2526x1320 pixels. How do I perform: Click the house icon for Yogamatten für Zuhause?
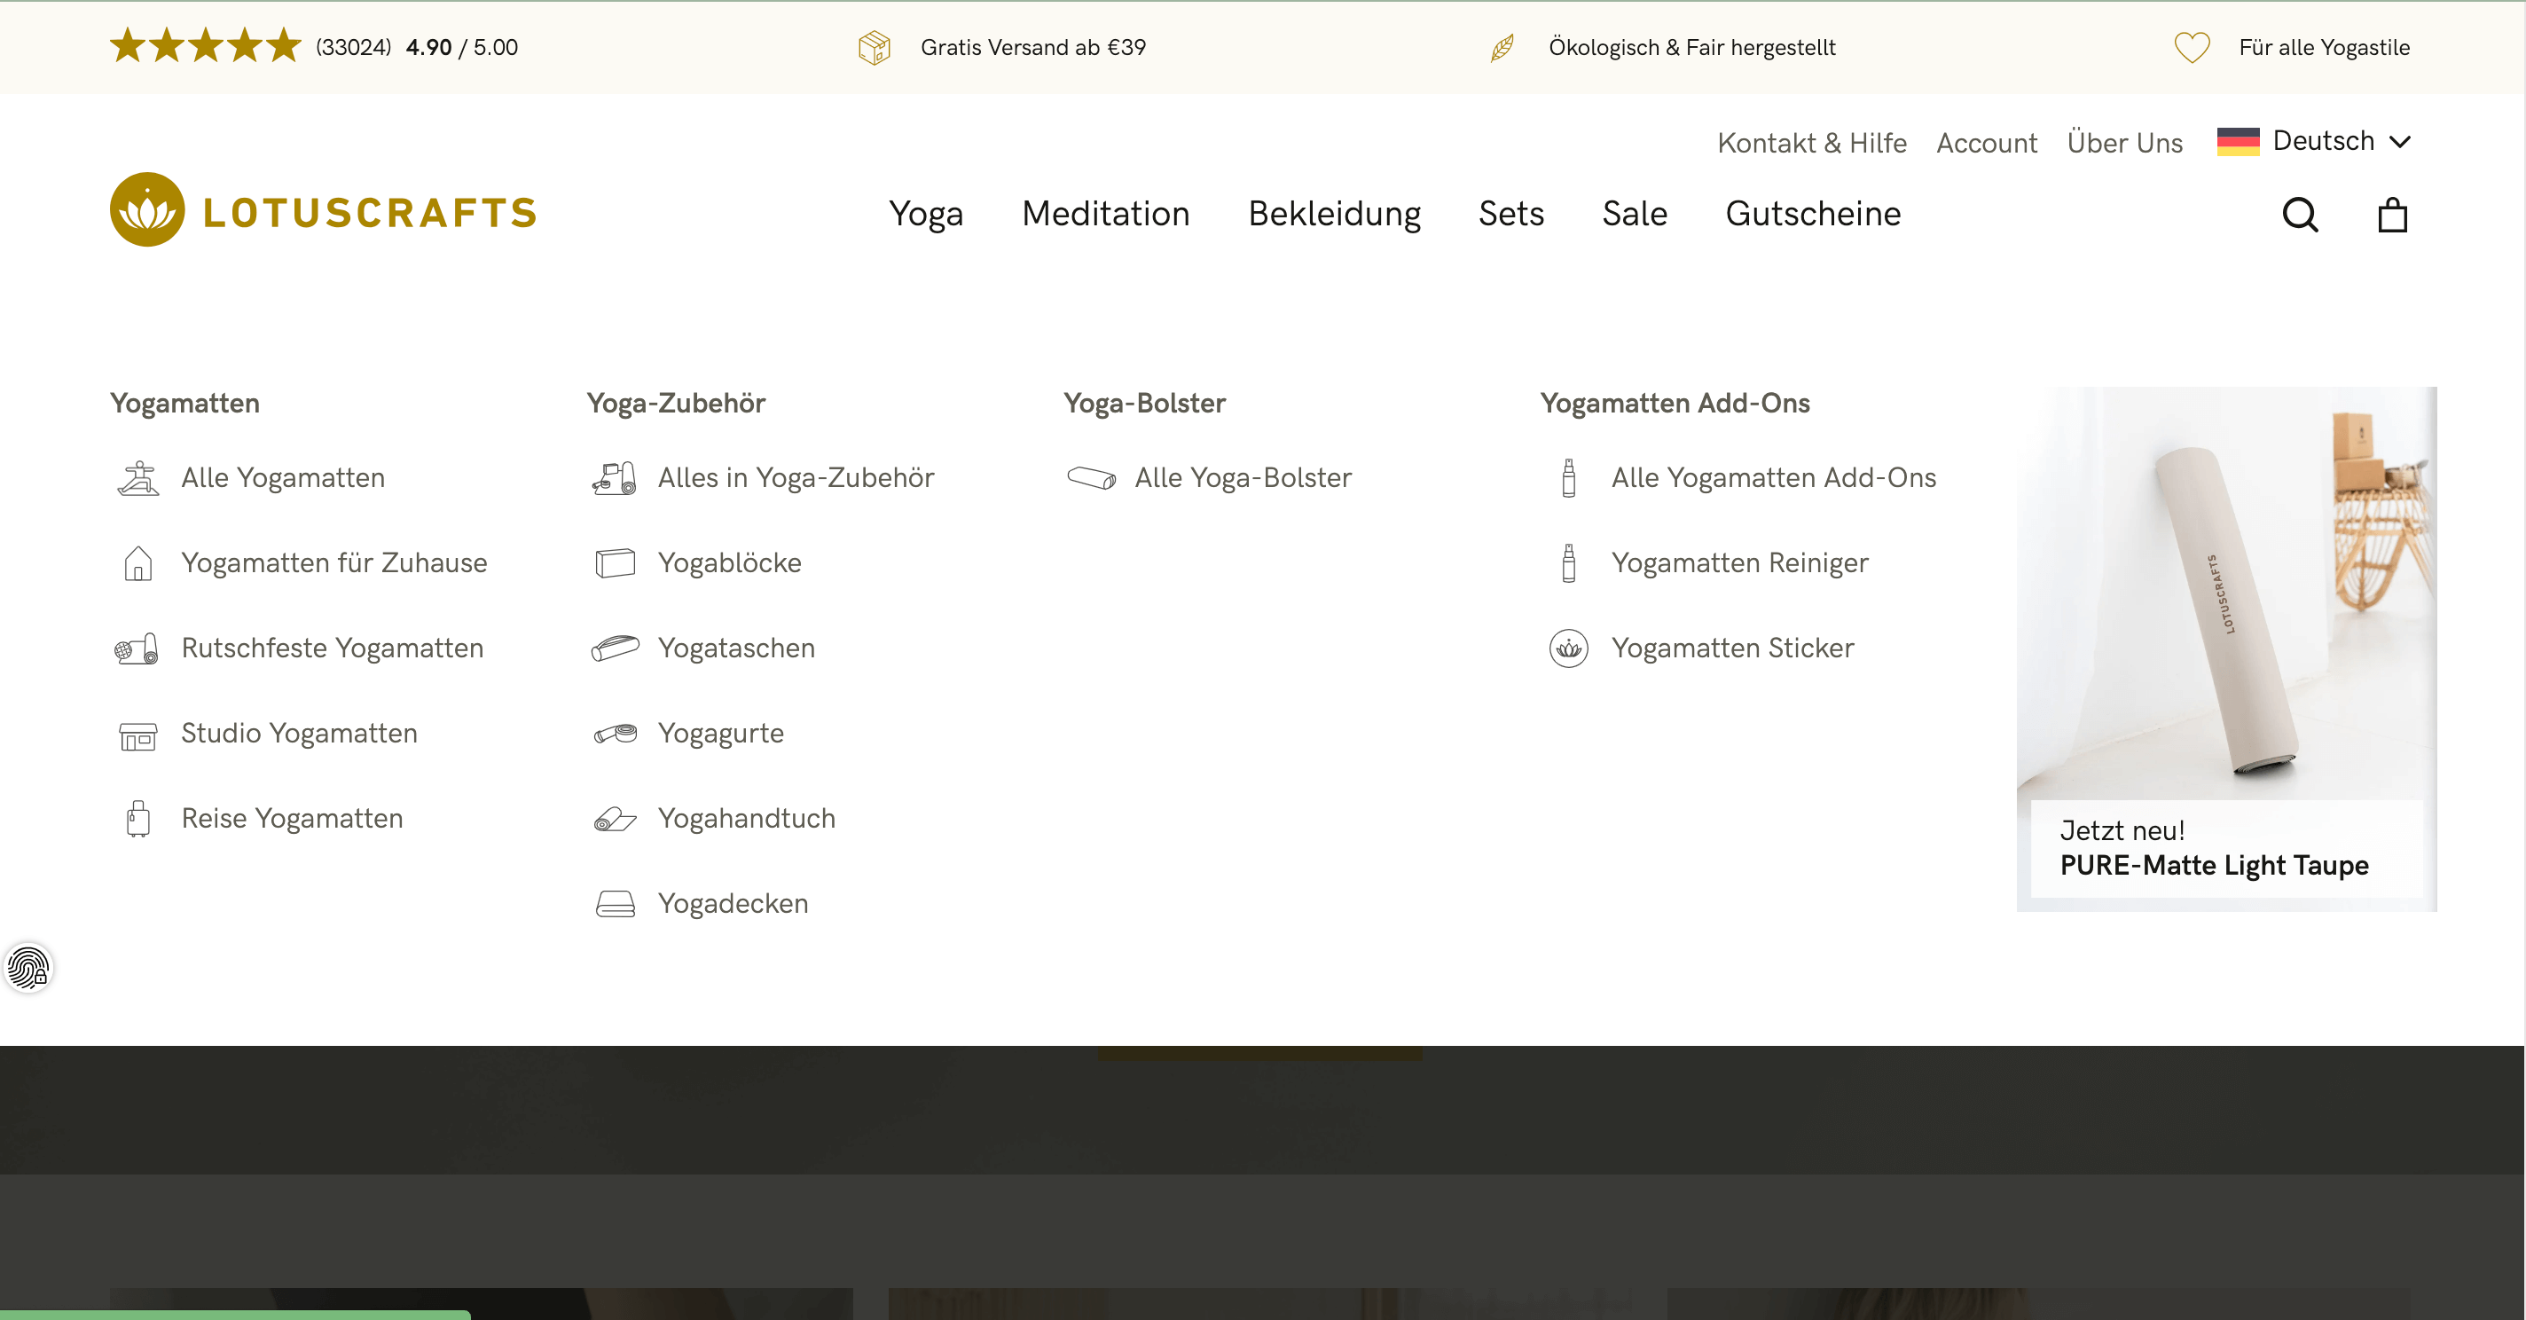pyautogui.click(x=138, y=563)
